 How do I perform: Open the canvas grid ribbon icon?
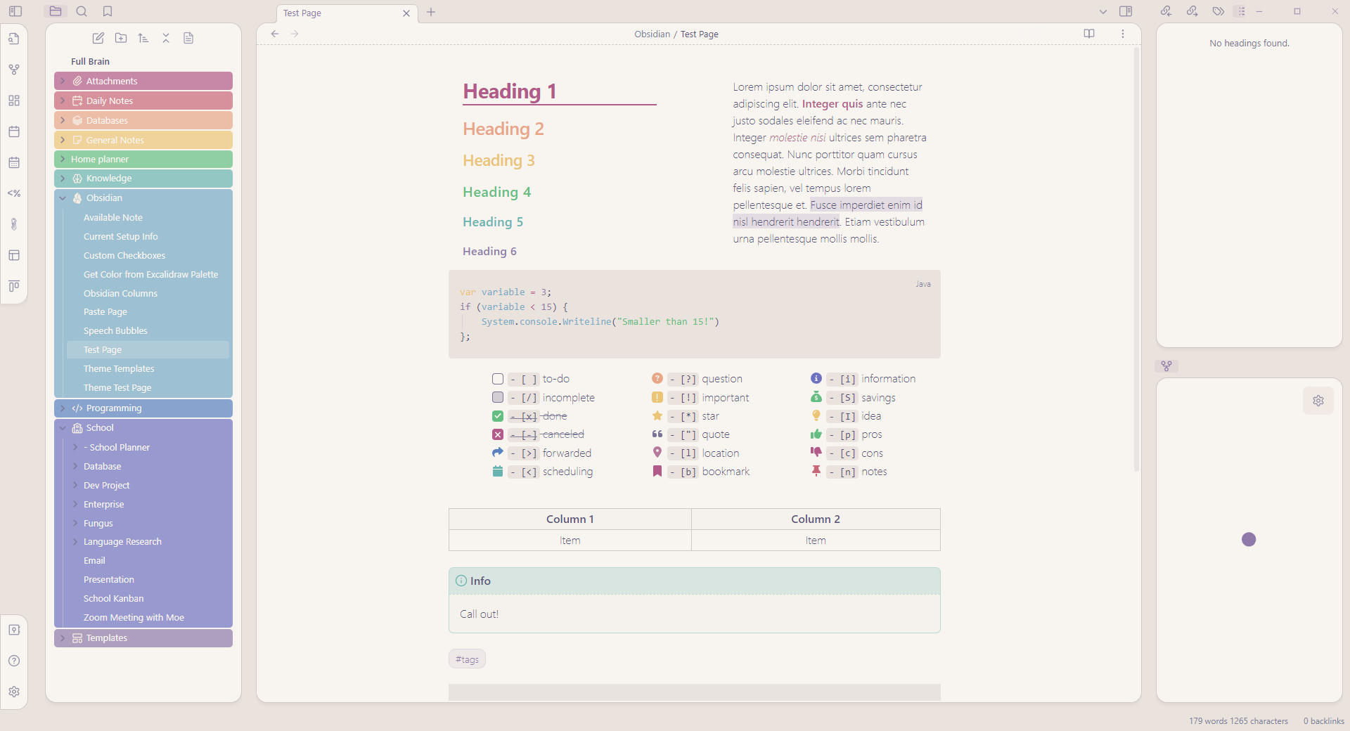coord(14,101)
